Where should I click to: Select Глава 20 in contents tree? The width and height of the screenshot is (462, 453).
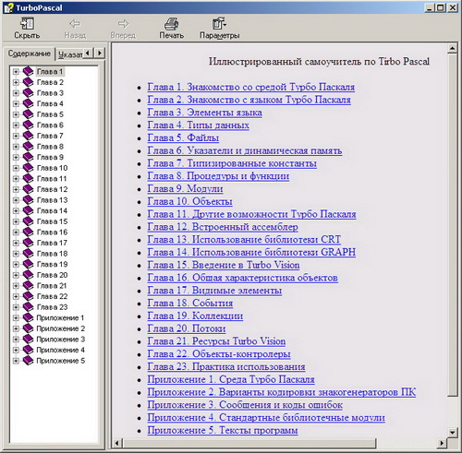(x=52, y=275)
